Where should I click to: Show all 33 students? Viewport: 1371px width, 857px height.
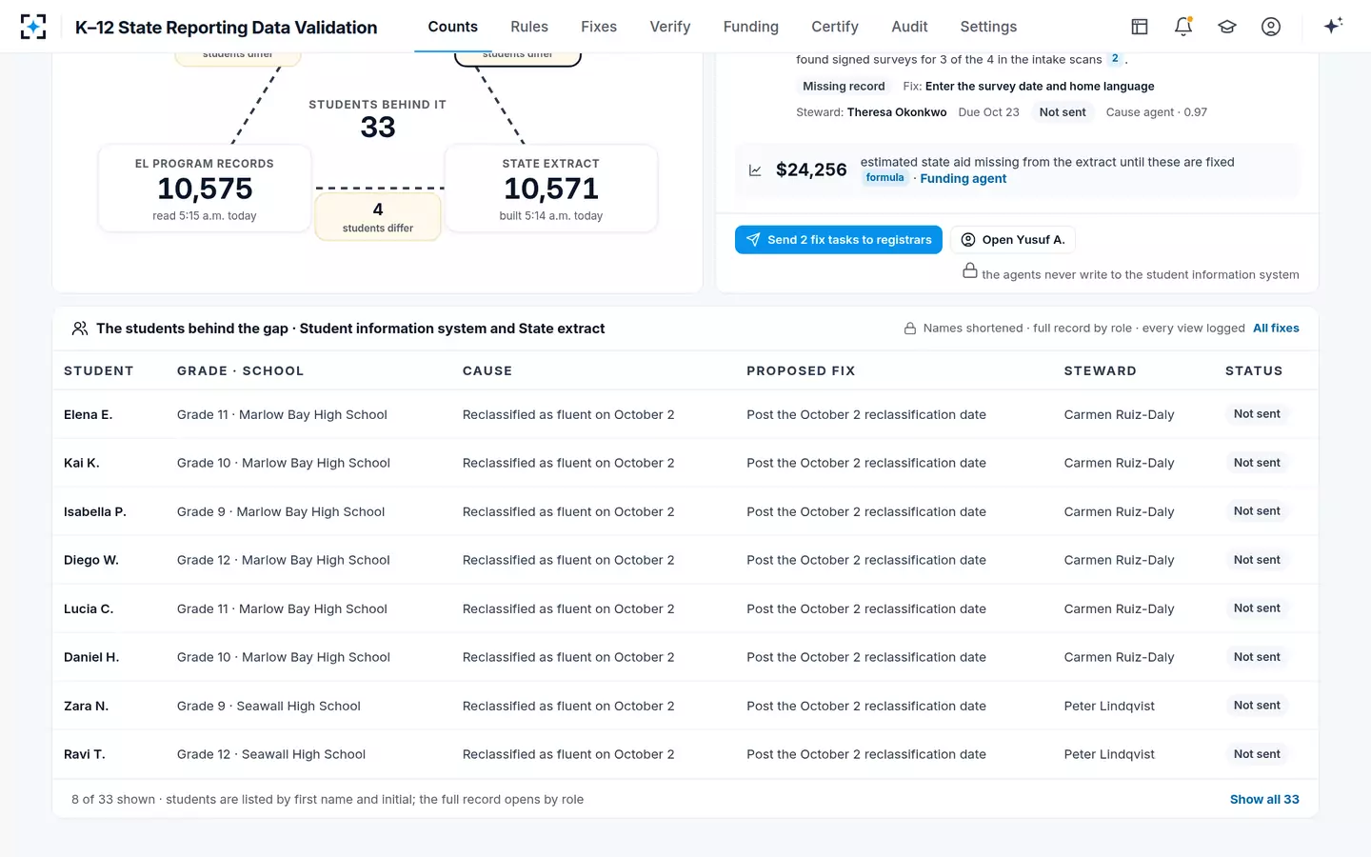coord(1264,800)
